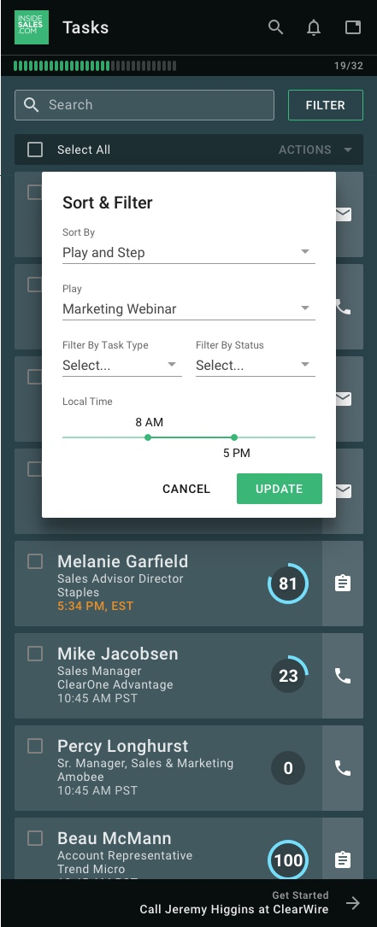Cancel the Sort & Filter dialog
The width and height of the screenshot is (377, 927).
pyautogui.click(x=186, y=489)
